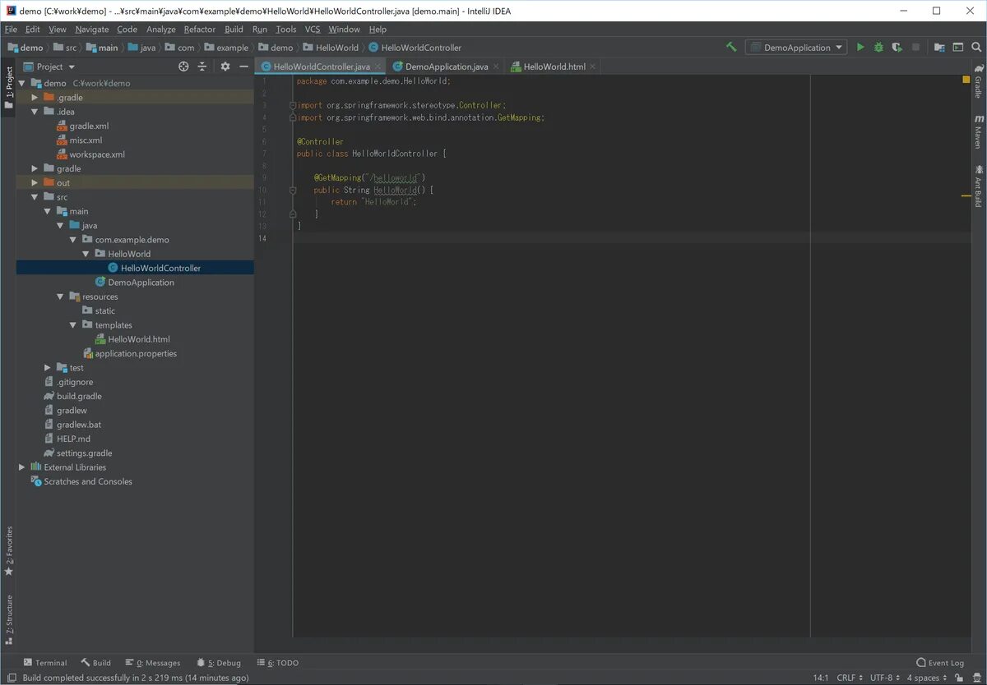
Task: Open the Gradle side panel
Action: pyautogui.click(x=978, y=80)
